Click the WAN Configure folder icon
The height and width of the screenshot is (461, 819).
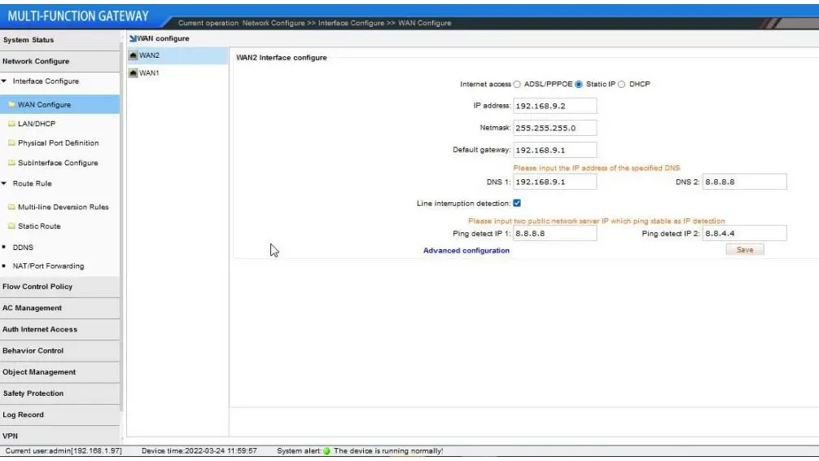click(x=11, y=104)
